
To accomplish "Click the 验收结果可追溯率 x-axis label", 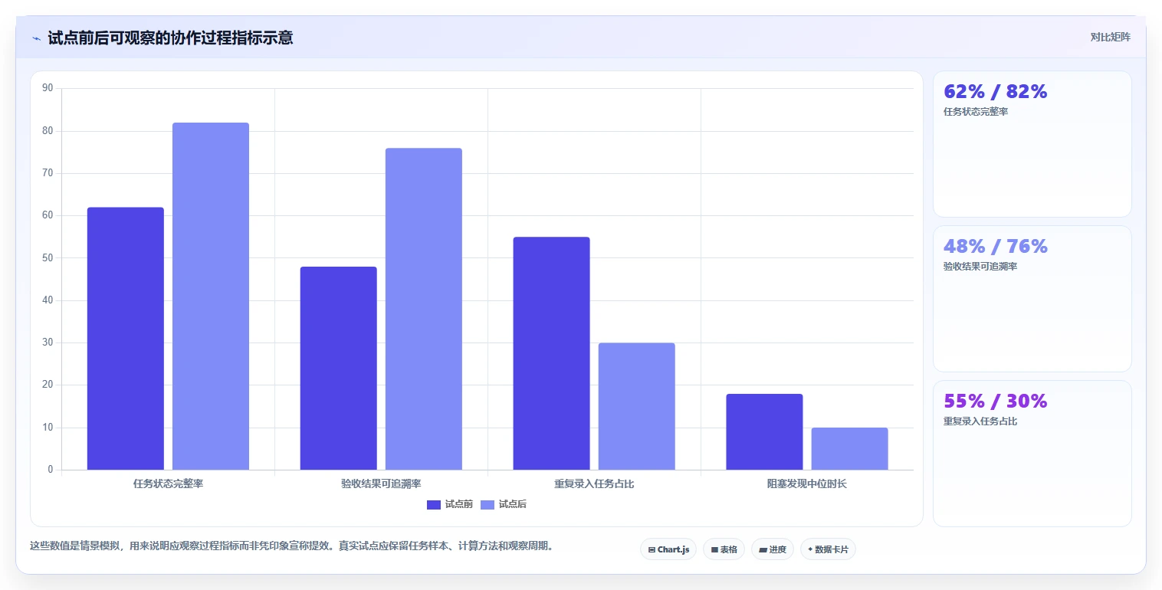I will (x=381, y=484).
